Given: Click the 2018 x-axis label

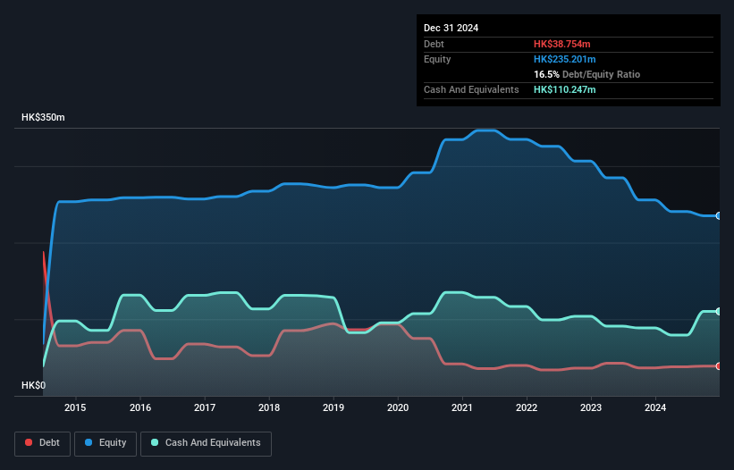Looking at the screenshot, I should point(269,407).
